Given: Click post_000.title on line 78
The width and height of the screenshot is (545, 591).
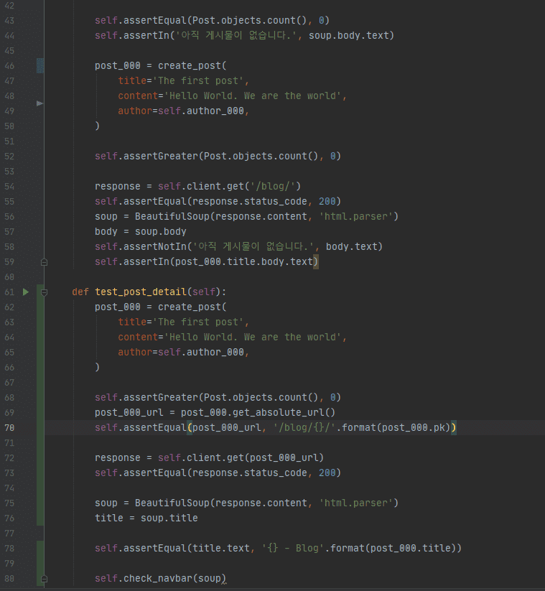Looking at the screenshot, I should [x=411, y=548].
